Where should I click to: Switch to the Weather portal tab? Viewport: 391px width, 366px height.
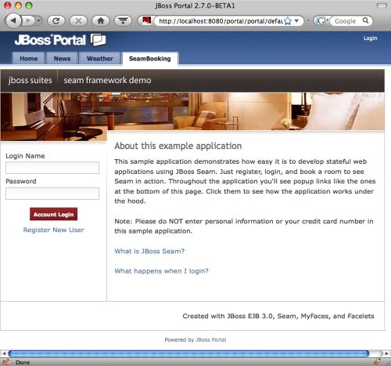click(100, 59)
